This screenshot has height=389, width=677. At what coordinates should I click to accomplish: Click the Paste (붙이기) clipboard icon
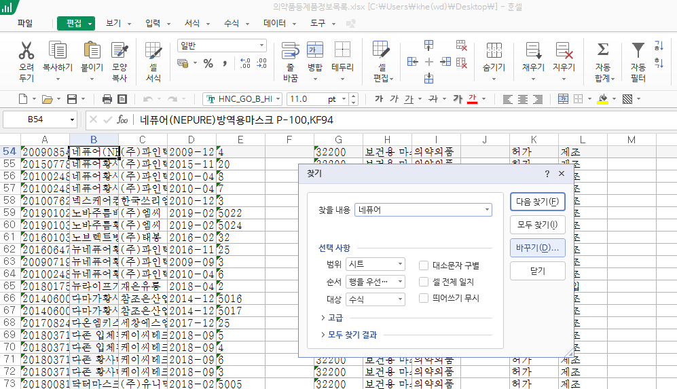(x=92, y=50)
